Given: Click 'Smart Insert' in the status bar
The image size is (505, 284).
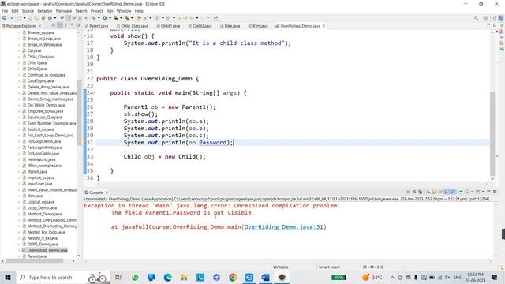Looking at the screenshot, I should [329, 267].
